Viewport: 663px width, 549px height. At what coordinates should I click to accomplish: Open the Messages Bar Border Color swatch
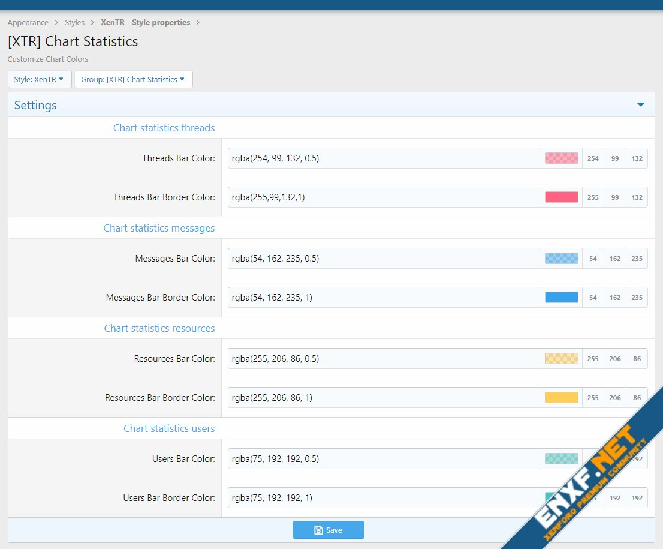pyautogui.click(x=561, y=298)
